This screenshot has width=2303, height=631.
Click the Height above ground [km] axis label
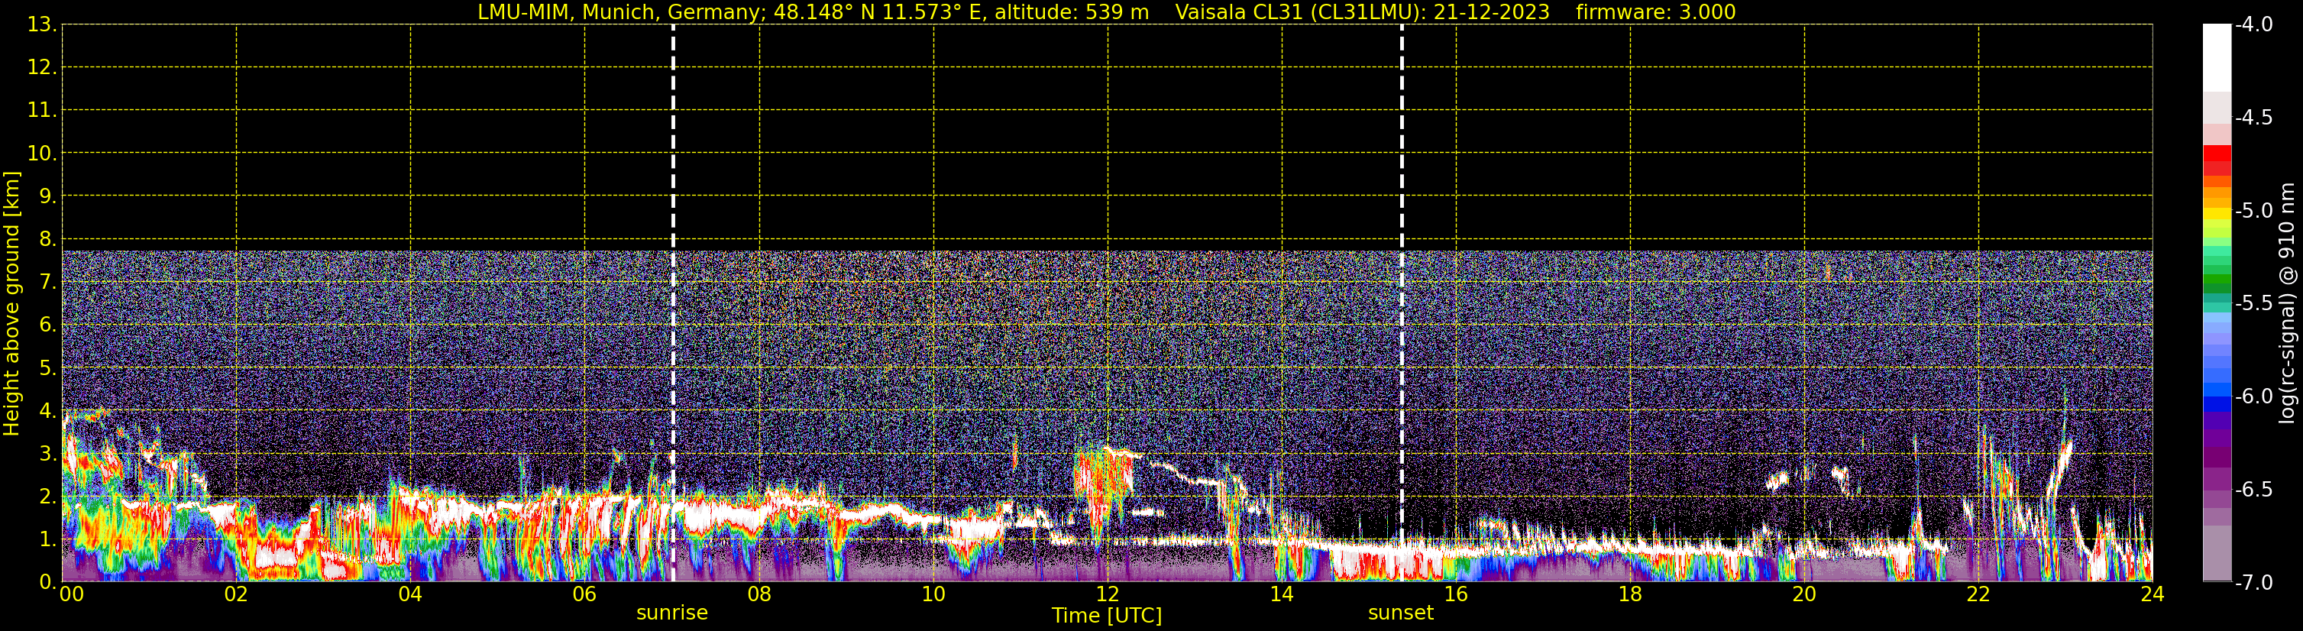[x=11, y=304]
